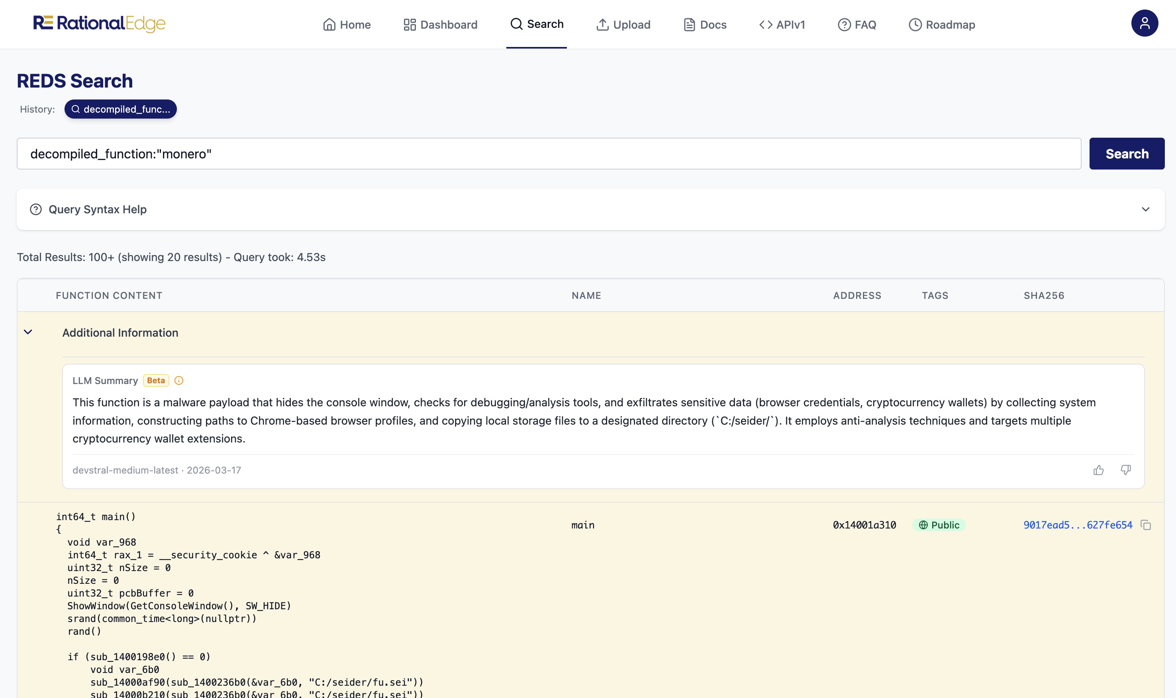Select the decompiled_func... history chip
Screen dimensions: 1176x698
[x=121, y=109]
